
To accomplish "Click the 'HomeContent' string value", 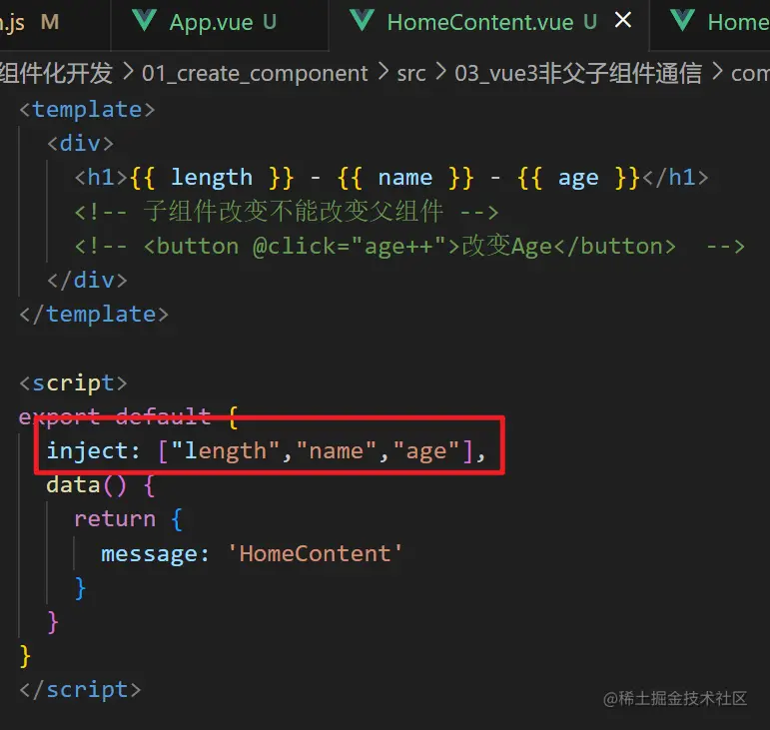I will [x=315, y=554].
